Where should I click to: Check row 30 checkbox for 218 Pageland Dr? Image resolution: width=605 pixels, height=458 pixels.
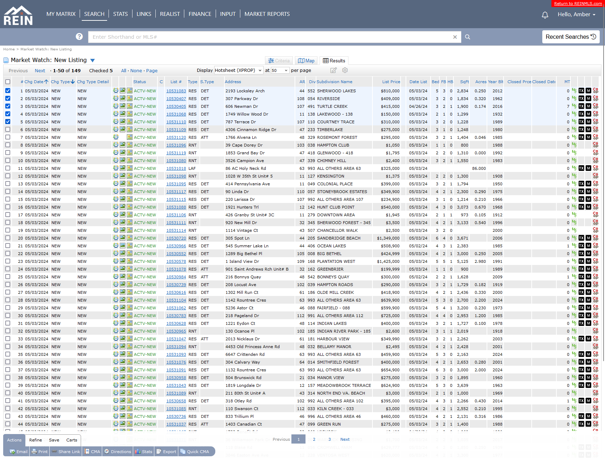[x=8, y=315]
